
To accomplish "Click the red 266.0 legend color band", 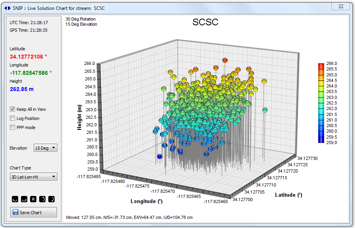I will click(x=321, y=65).
